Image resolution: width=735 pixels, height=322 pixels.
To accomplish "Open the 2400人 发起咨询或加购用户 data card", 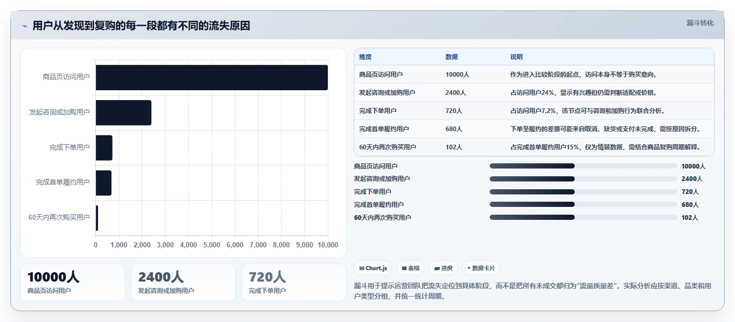I will pos(183,282).
